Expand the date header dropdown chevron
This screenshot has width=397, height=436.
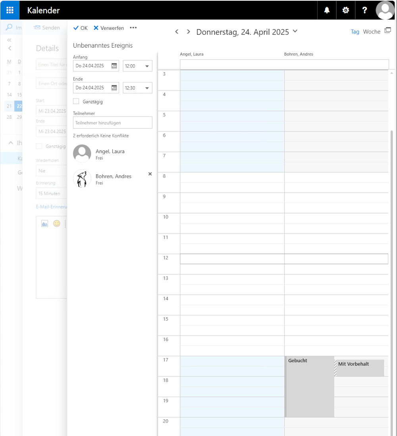295,31
